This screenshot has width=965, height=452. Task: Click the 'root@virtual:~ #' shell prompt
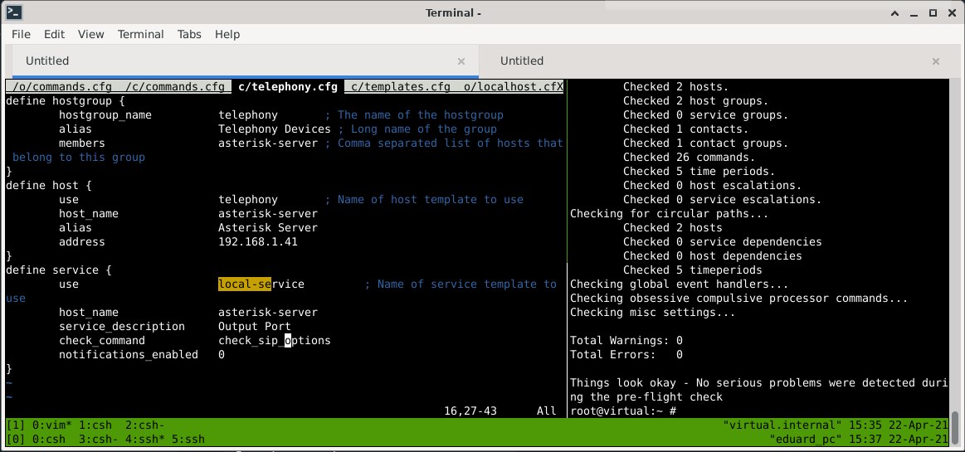[623, 411]
